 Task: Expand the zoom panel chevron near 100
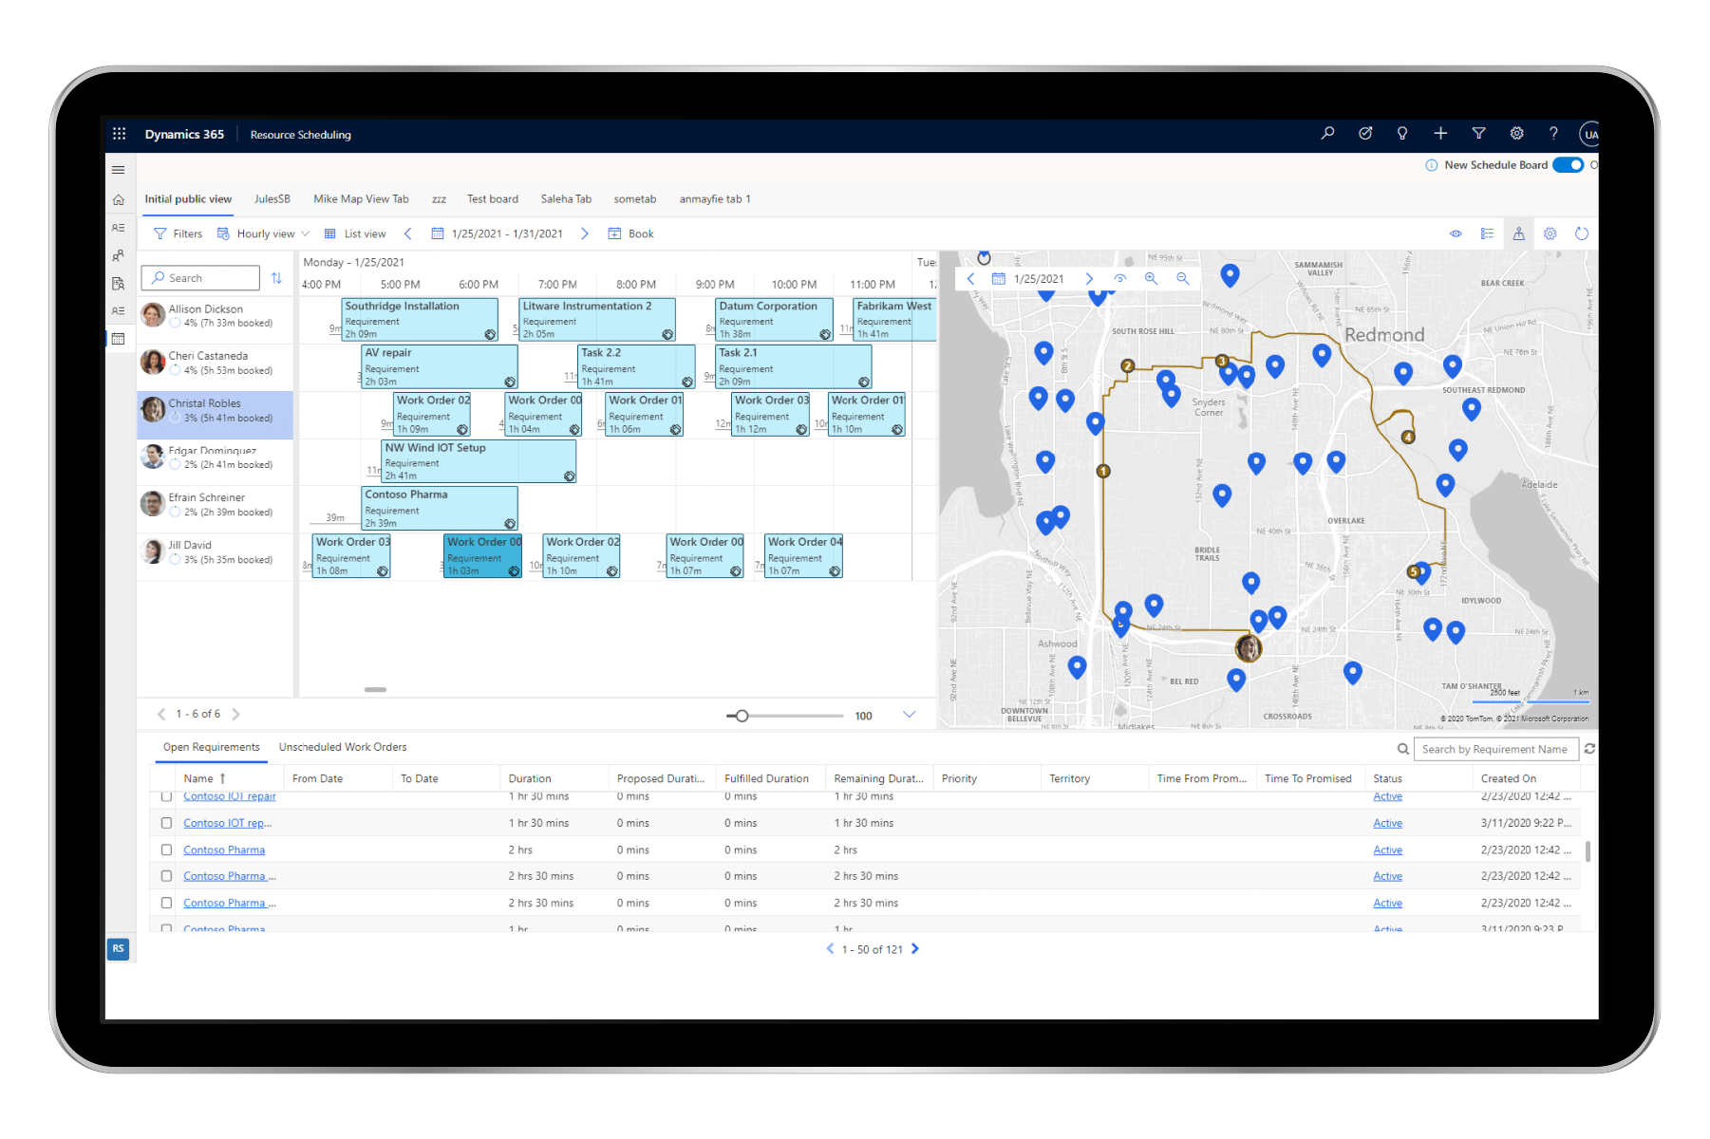click(x=909, y=715)
